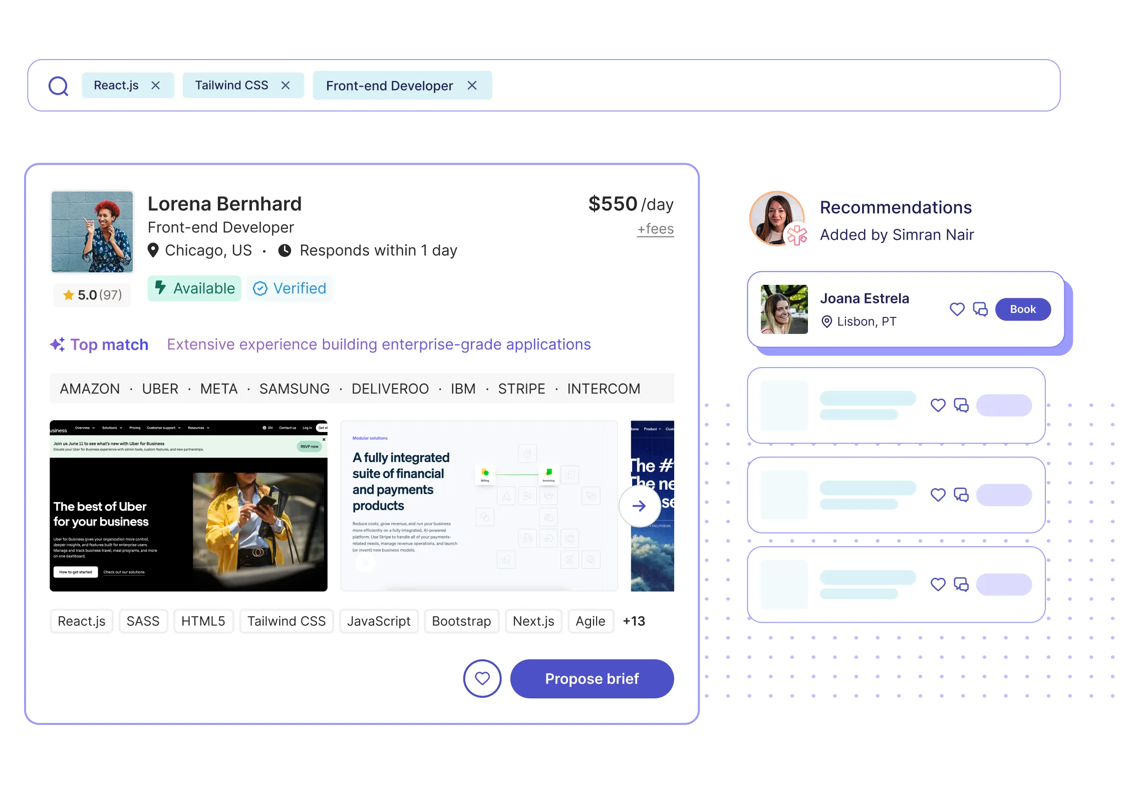Favorite Lorena Bernhard with heart button
The width and height of the screenshot is (1128, 785).
click(482, 678)
